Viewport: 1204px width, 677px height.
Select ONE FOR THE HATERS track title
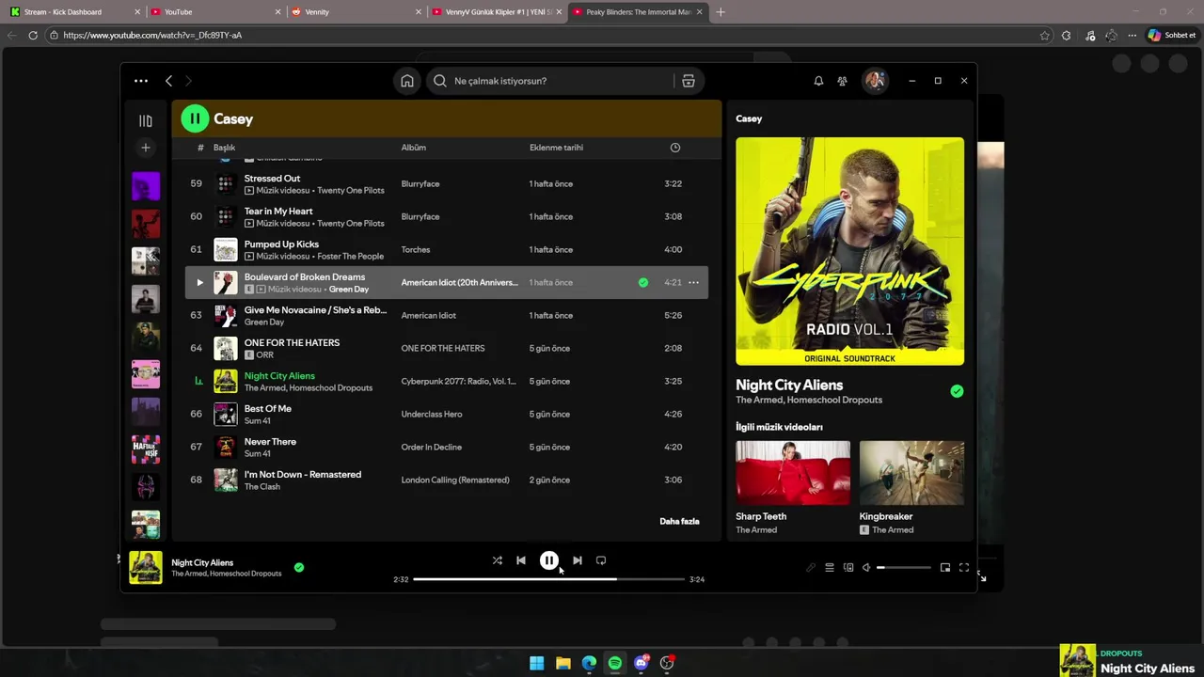[292, 343]
